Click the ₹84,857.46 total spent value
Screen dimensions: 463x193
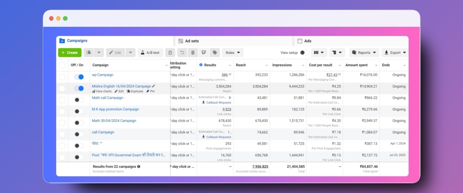coord(369,167)
